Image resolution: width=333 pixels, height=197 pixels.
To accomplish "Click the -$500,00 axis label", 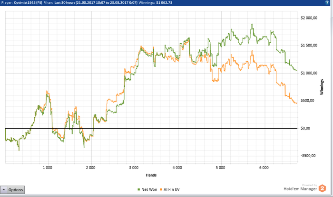I will pos(308,156).
